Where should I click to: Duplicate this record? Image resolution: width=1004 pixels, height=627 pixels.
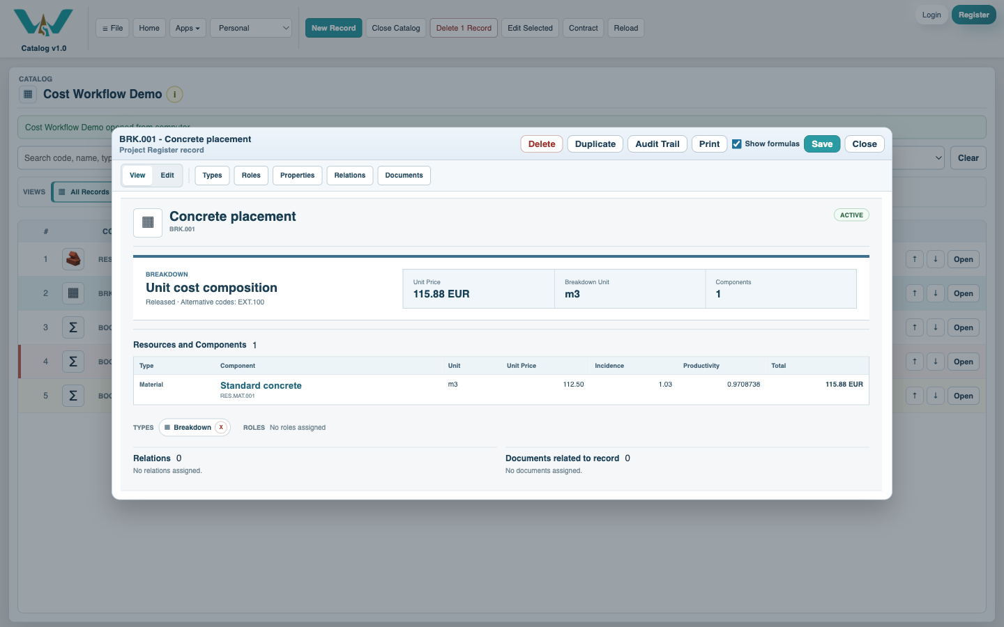(x=595, y=144)
